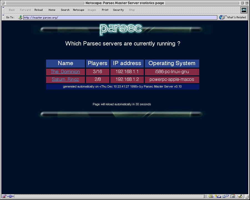Image resolution: width=250 pixels, height=200 pixels.
Task: Click the Netscape N logo icon
Action: (244, 10)
